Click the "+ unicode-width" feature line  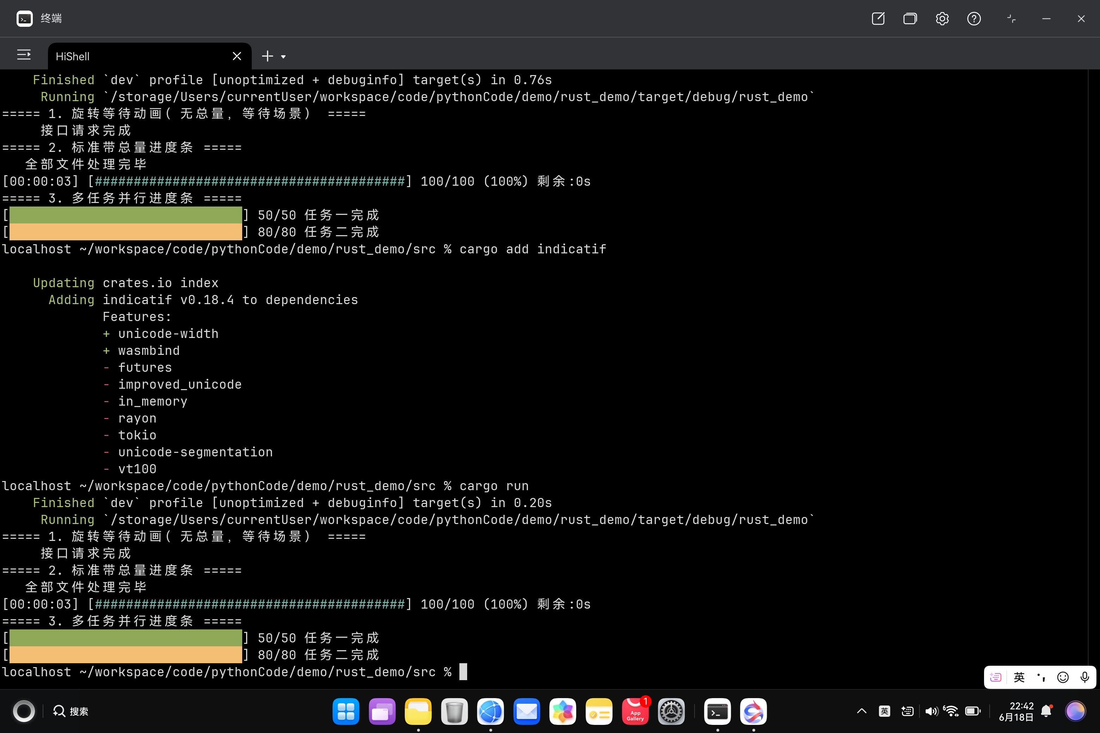click(x=160, y=334)
